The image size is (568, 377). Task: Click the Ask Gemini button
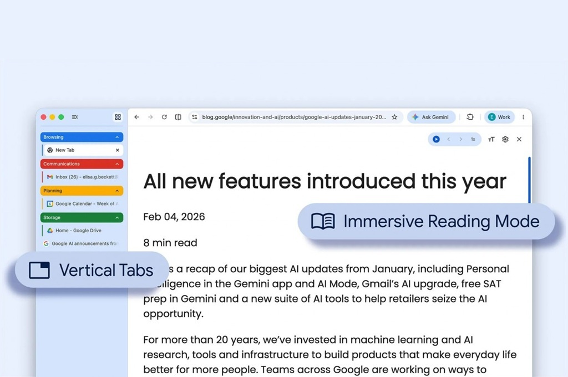click(431, 117)
